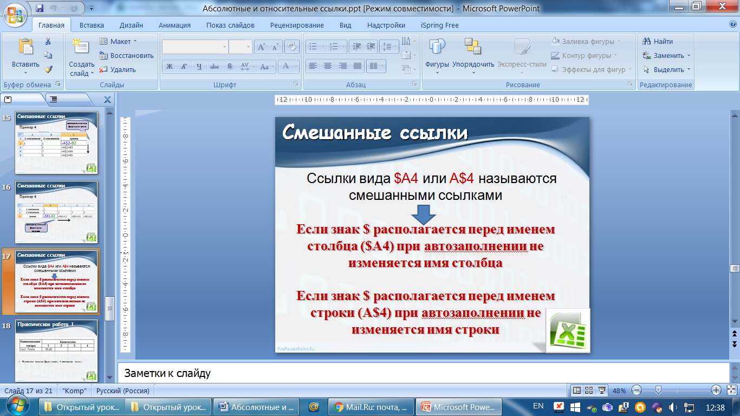Toggle italic formatting (К)
The height and width of the screenshot is (416, 740).
click(x=184, y=67)
